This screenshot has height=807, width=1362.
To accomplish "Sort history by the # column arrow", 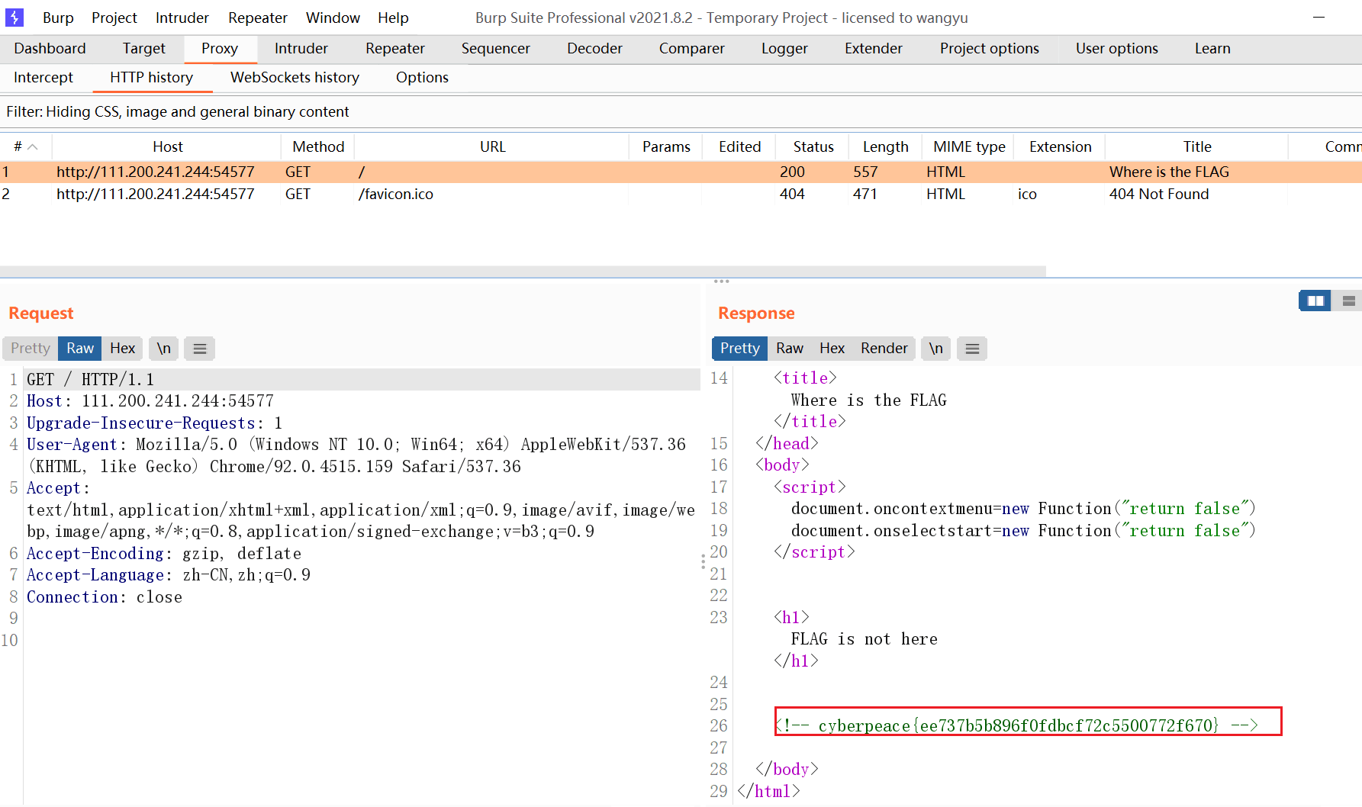I will click(x=33, y=146).
